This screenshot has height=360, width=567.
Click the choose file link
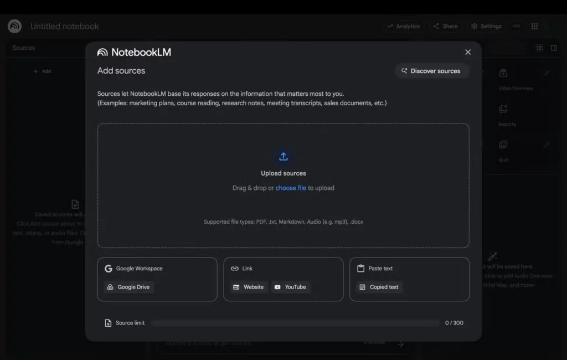tap(291, 188)
